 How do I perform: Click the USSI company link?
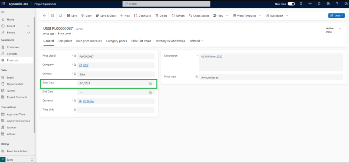coord(86,65)
